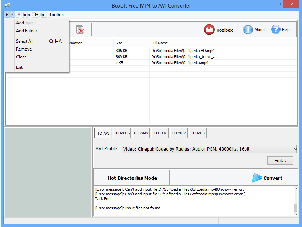Screen dimensions: 302x227
Task: Open the red Toolbox icon
Action: tap(209, 30)
